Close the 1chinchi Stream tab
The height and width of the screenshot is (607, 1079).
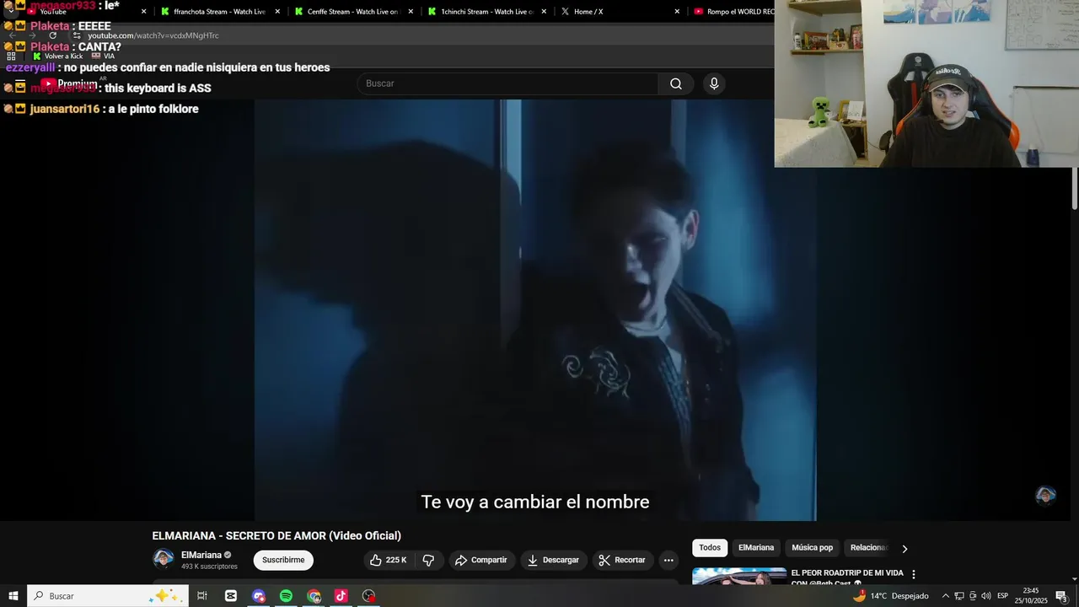click(x=544, y=12)
